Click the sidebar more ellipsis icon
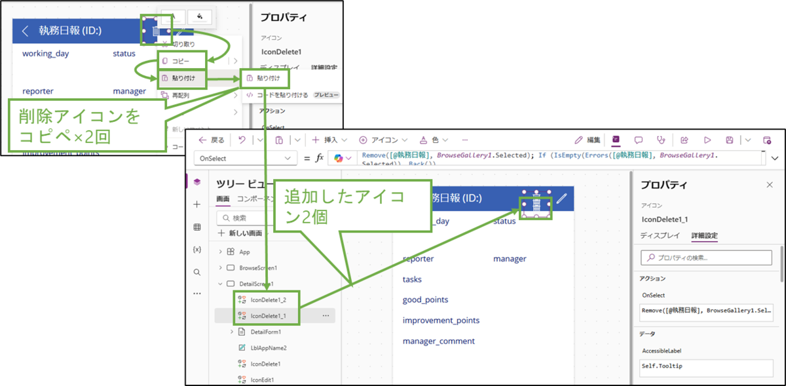The image size is (786, 386). coord(196,294)
